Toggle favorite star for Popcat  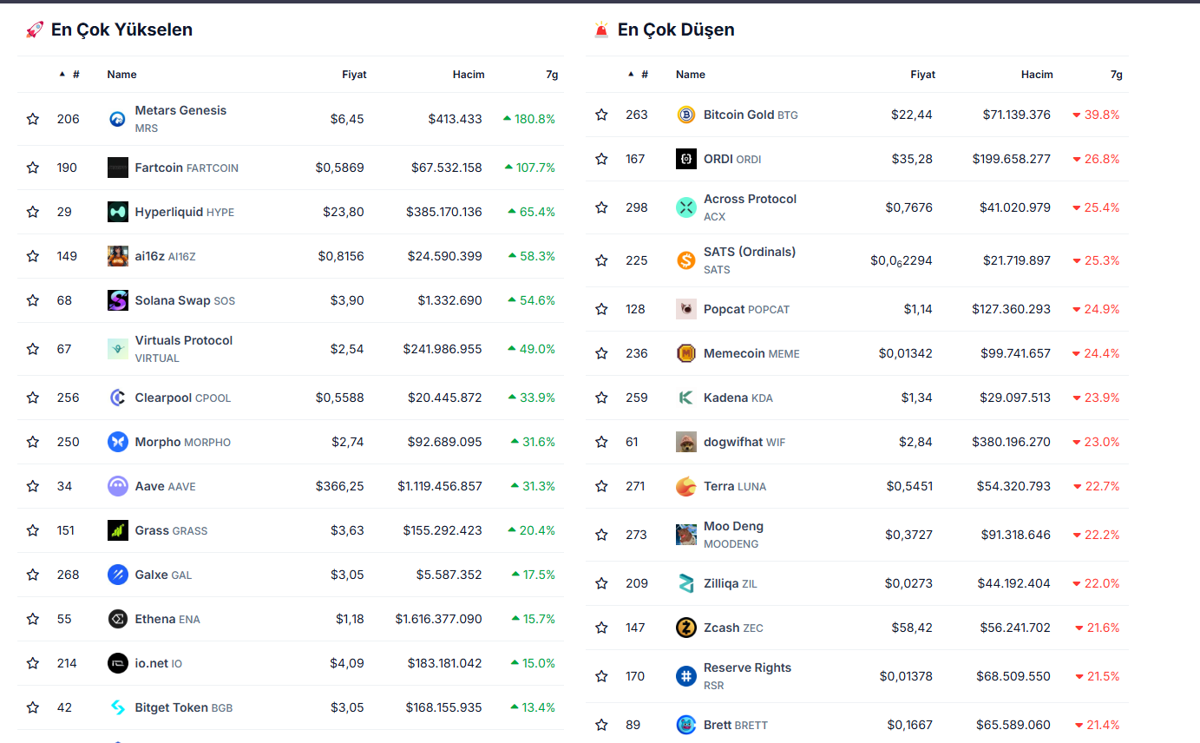[601, 309]
